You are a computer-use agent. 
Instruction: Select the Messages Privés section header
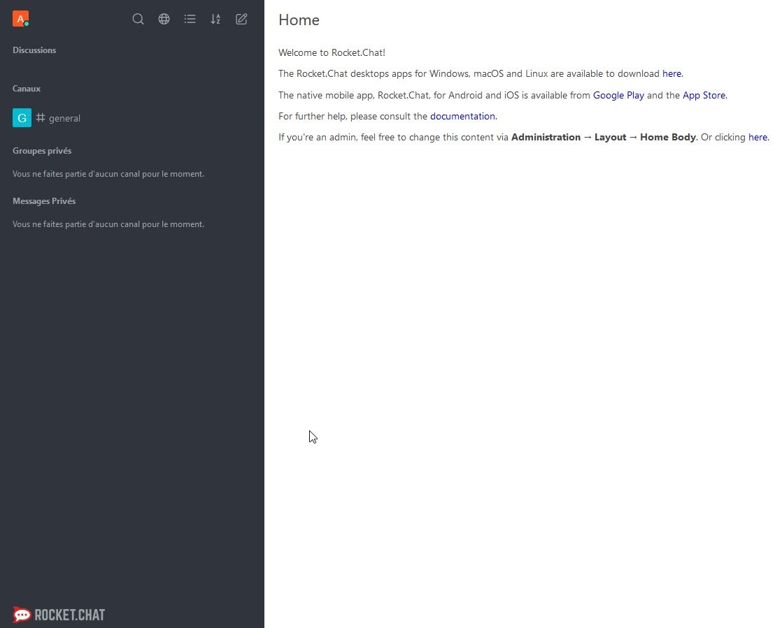pos(44,201)
